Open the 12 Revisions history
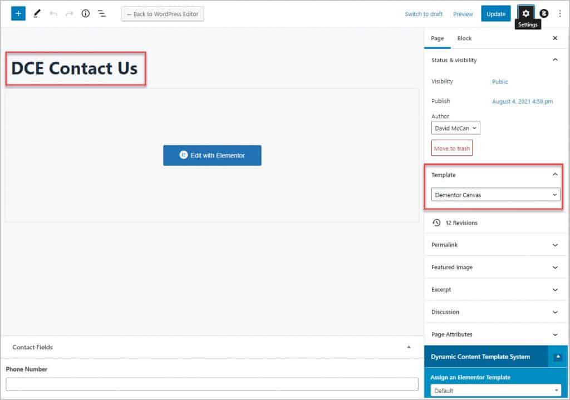570x400 pixels. (461, 223)
